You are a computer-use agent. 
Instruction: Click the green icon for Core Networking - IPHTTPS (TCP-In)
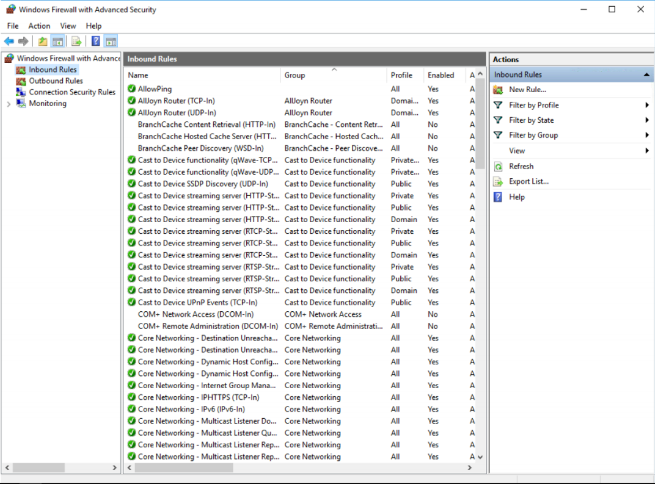[131, 397]
